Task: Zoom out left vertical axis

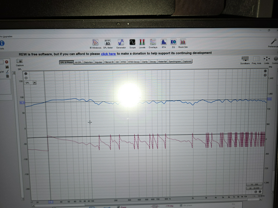Action: point(26,78)
